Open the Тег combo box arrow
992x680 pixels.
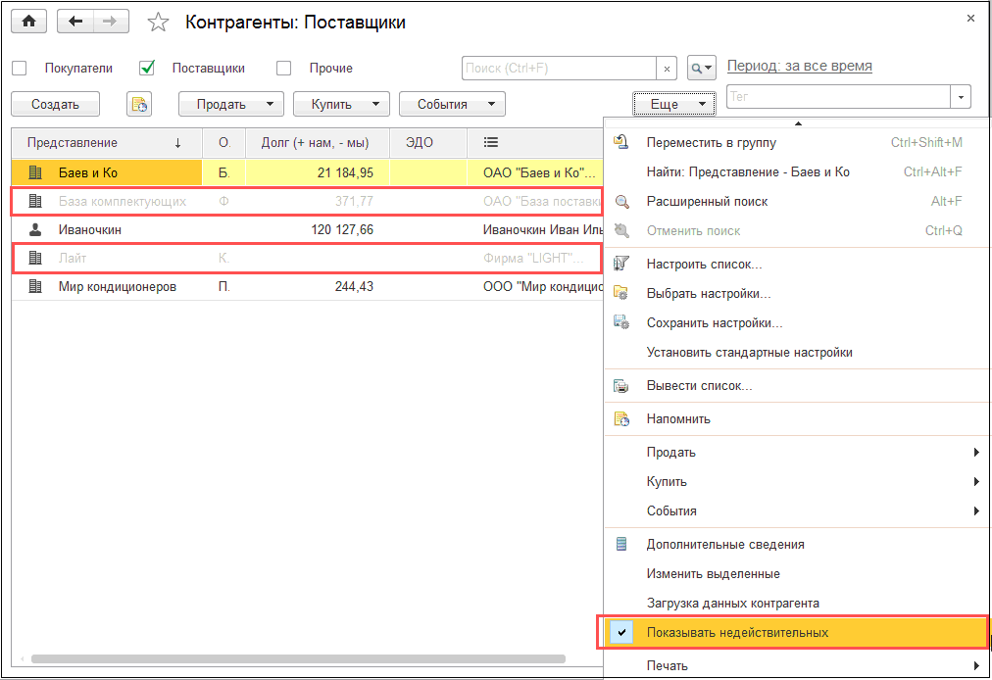[961, 97]
